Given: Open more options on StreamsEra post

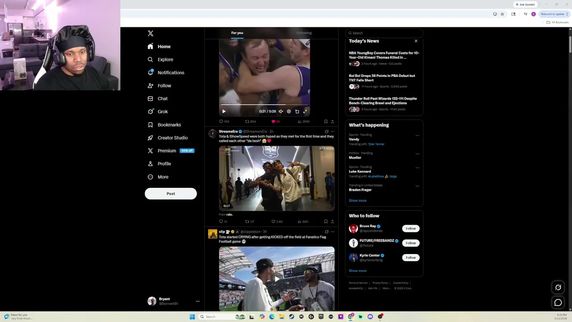Looking at the screenshot, I should 332,131.
